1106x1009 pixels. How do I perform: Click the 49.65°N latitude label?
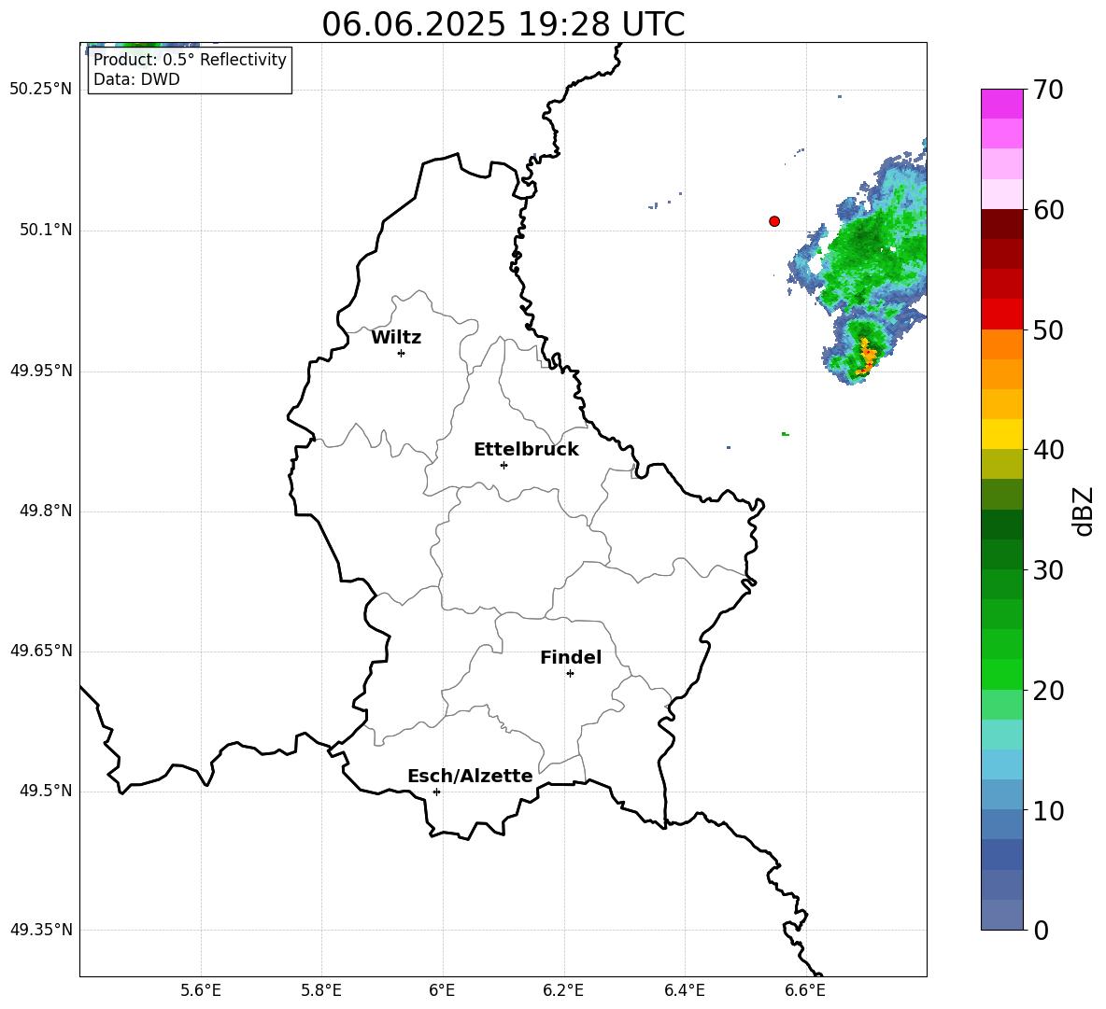pyautogui.click(x=41, y=651)
